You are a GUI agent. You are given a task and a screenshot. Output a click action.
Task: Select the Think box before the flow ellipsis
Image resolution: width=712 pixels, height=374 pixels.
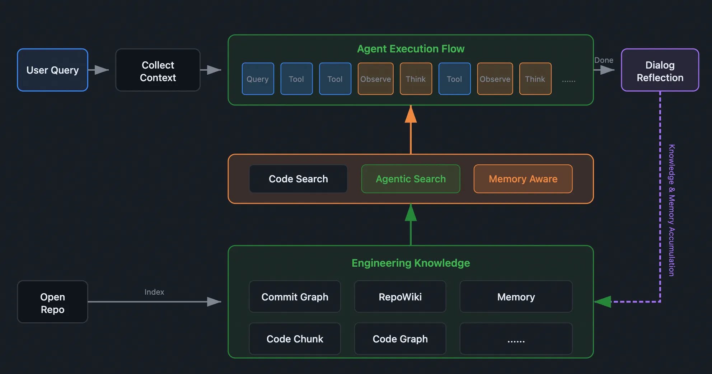click(535, 79)
